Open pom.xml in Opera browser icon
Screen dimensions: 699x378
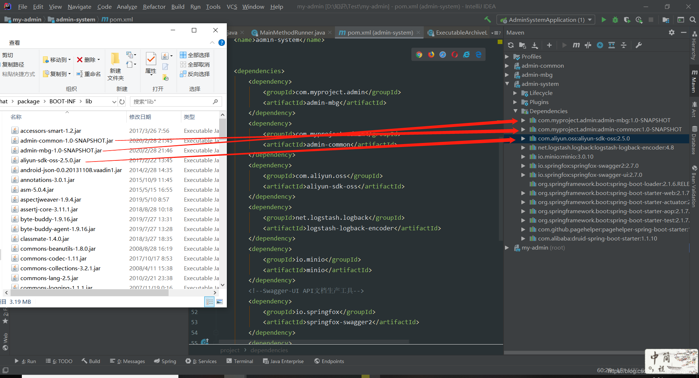(x=455, y=55)
